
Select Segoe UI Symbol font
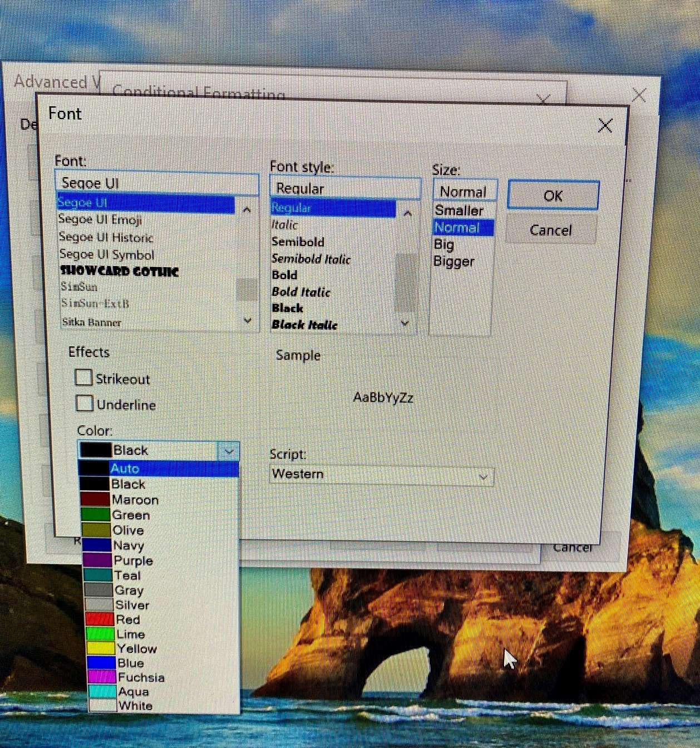click(x=106, y=255)
